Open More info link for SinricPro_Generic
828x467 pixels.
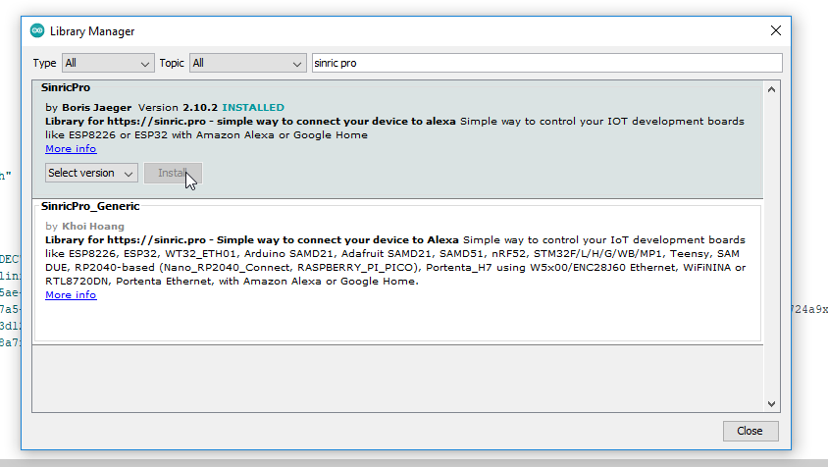[x=71, y=295]
